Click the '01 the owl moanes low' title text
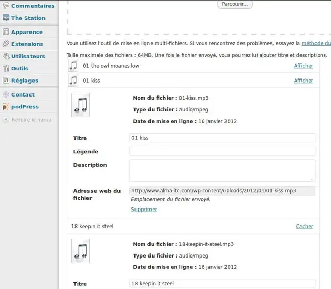Image resolution: width=331 pixels, height=289 pixels. [x=111, y=66]
